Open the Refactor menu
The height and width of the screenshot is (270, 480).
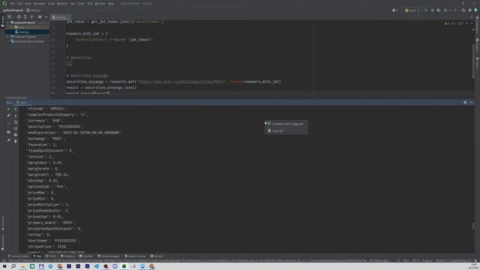pyautogui.click(x=62, y=4)
